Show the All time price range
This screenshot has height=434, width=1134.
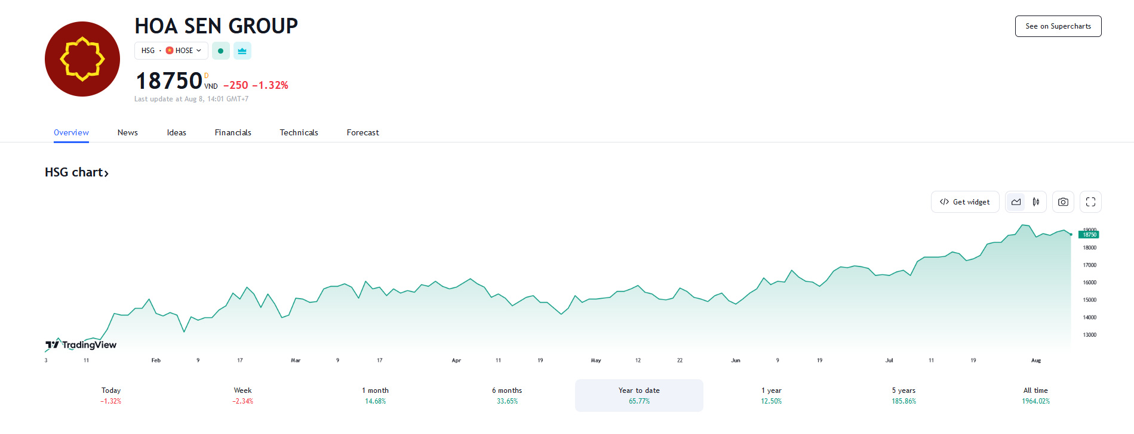tap(1035, 395)
